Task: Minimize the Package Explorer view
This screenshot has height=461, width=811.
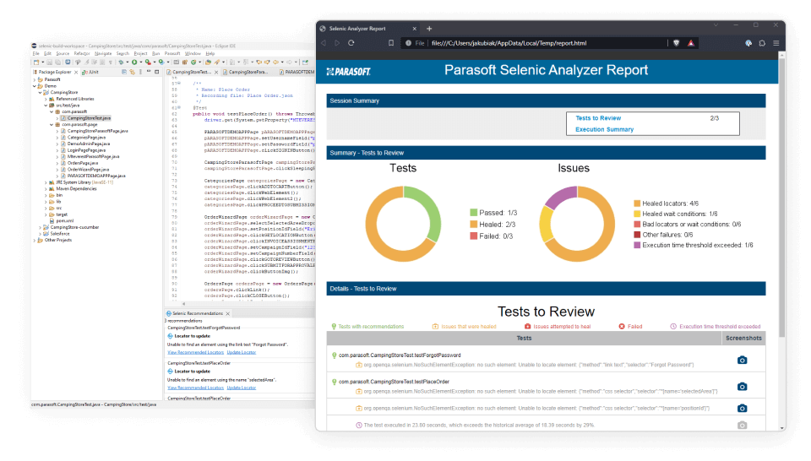Action: pyautogui.click(x=149, y=71)
